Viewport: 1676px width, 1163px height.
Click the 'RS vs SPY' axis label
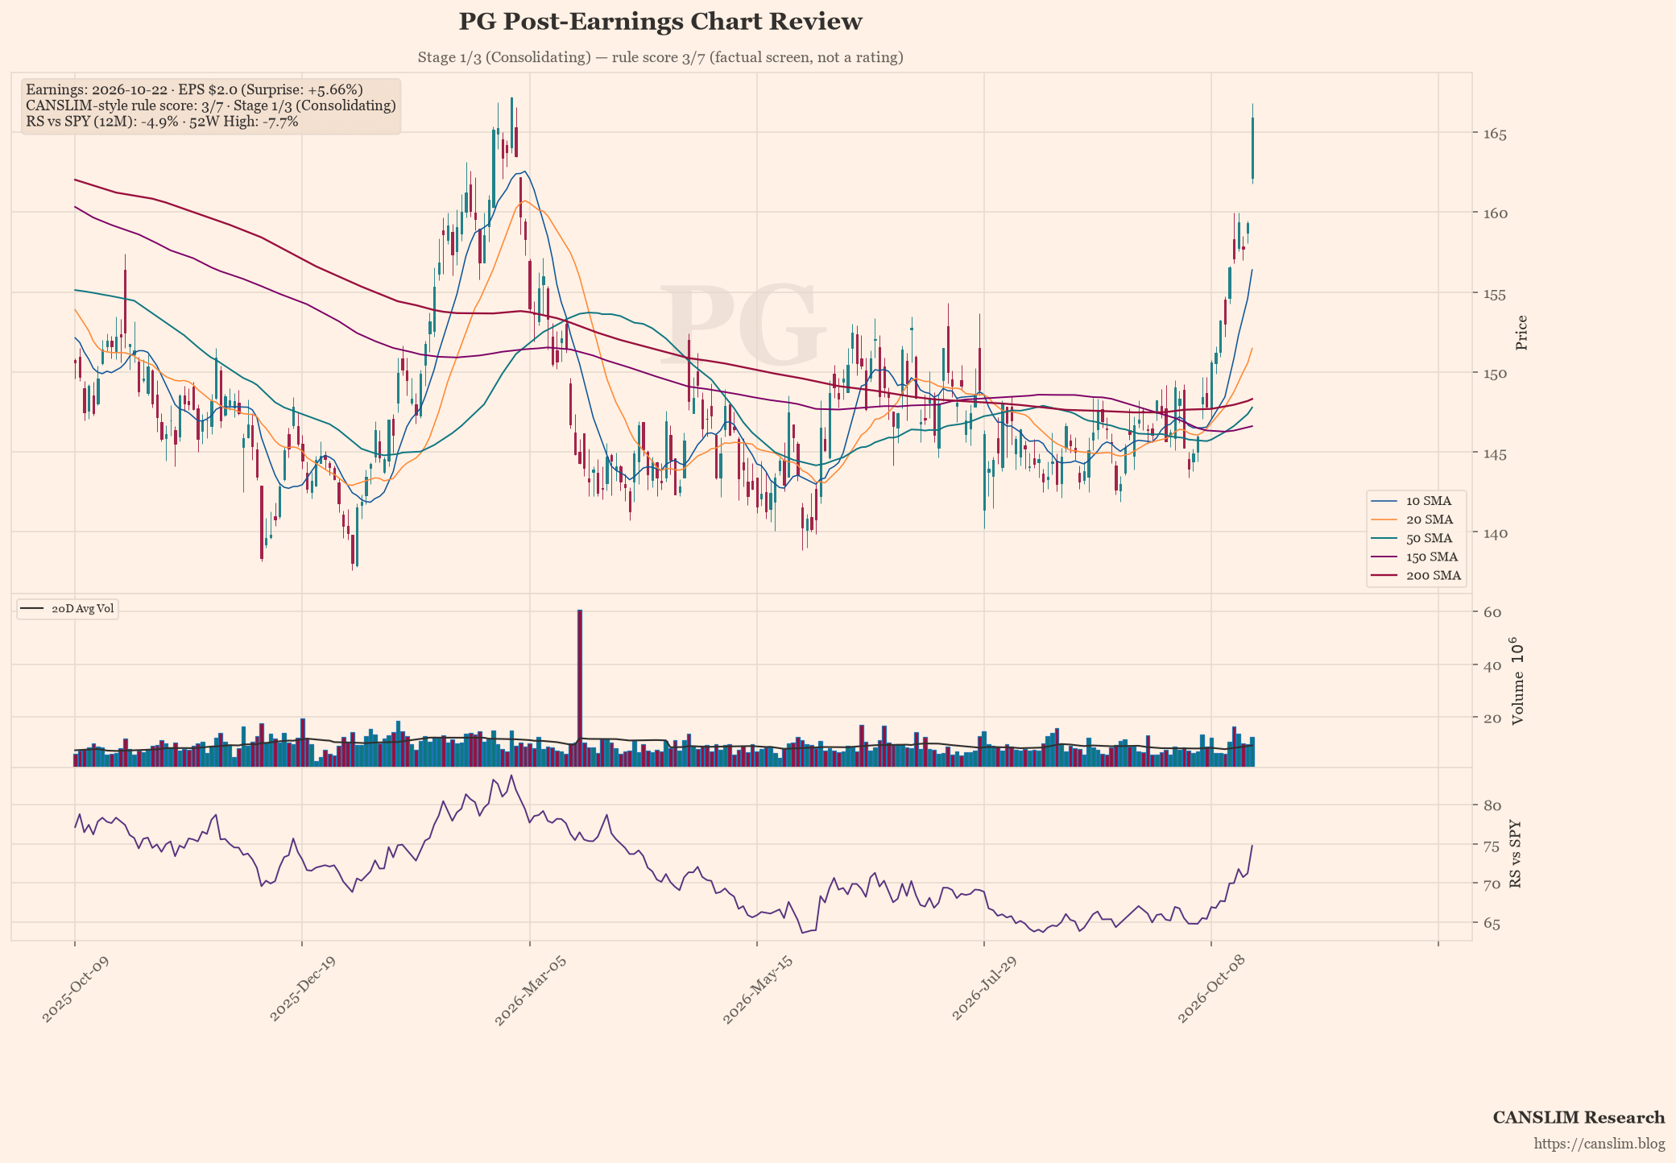click(x=1516, y=854)
